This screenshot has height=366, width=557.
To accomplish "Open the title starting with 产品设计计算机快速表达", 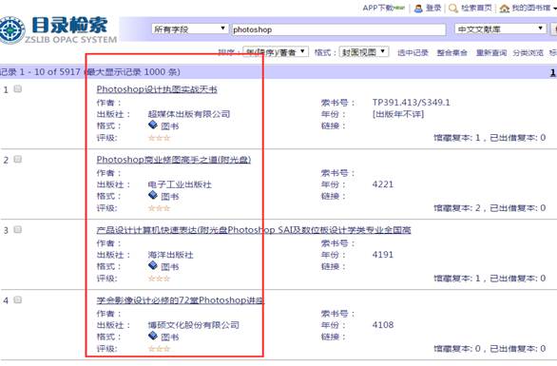I will [254, 230].
